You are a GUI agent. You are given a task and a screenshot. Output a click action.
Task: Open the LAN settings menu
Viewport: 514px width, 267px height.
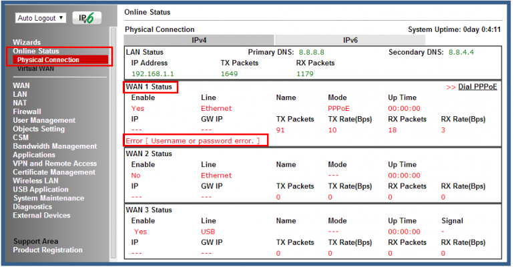coord(20,95)
